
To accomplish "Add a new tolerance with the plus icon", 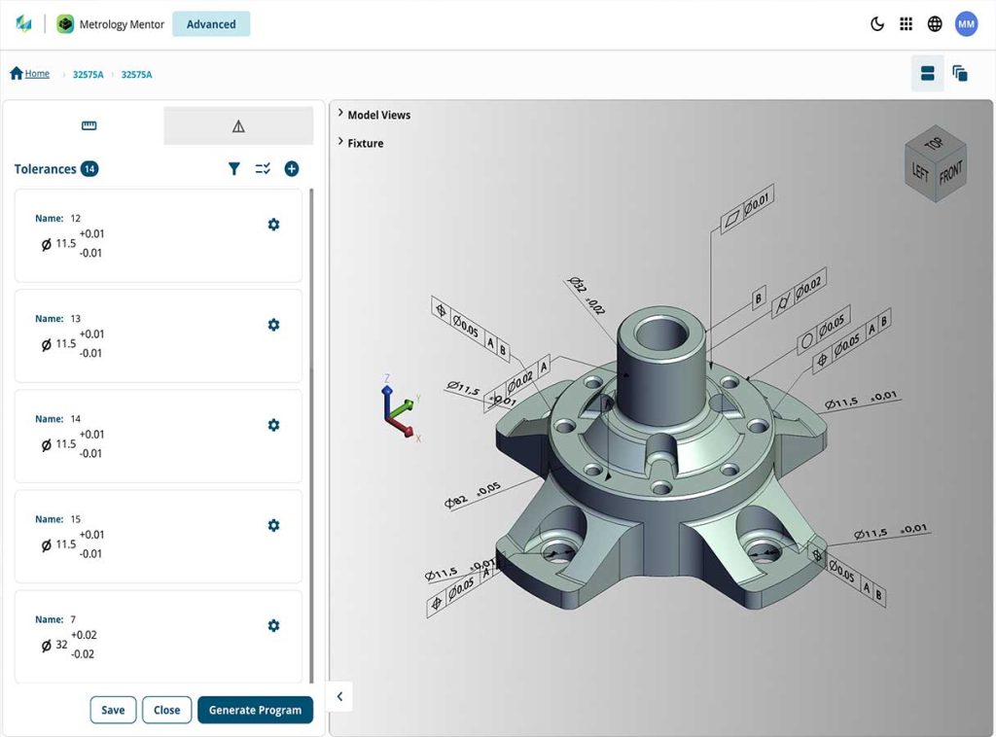I will click(291, 168).
